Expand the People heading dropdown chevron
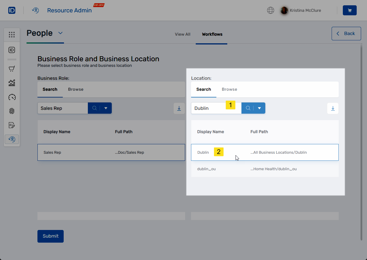Image resolution: width=367 pixels, height=260 pixels. tap(60, 33)
